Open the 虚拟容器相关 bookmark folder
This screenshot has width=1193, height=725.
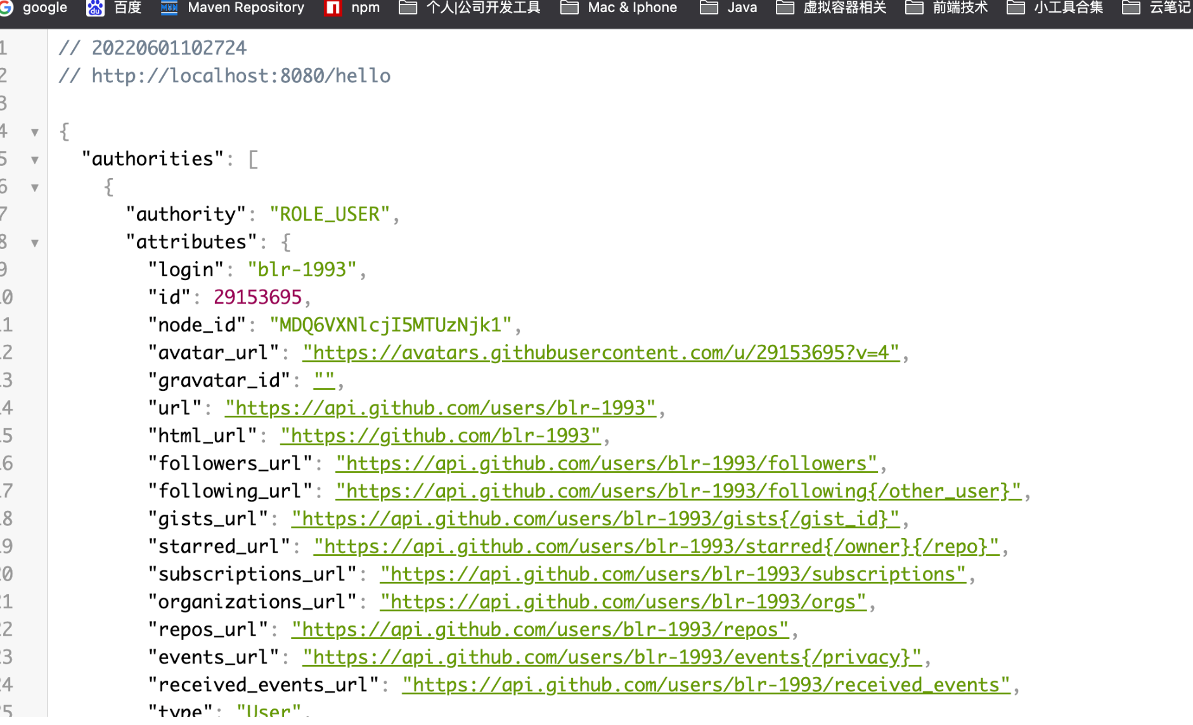point(831,8)
